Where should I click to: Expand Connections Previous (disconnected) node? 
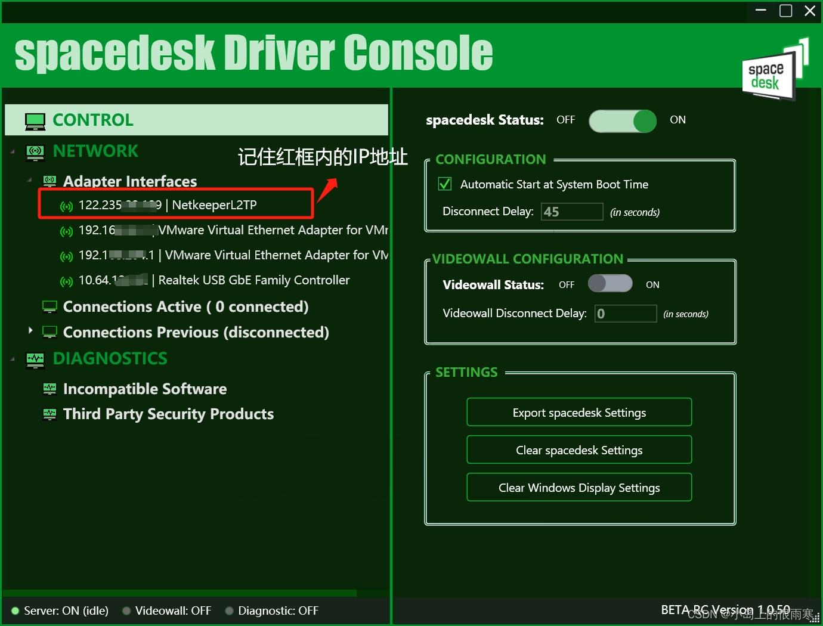pos(30,330)
